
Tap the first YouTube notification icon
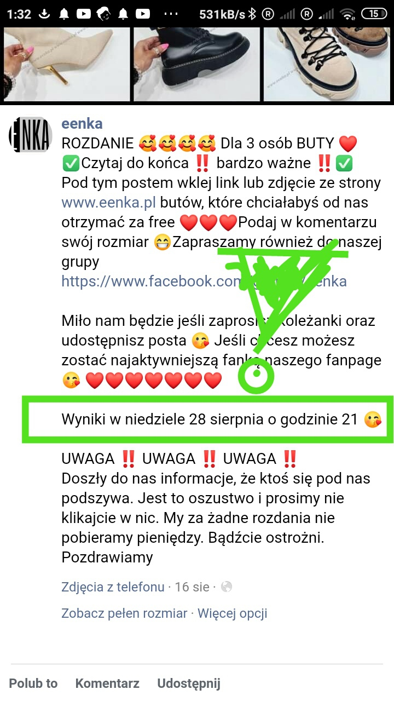coord(84,14)
